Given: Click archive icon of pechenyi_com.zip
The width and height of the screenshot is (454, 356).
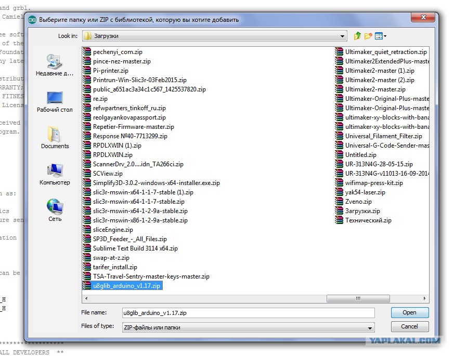Looking at the screenshot, I should pos(87,52).
